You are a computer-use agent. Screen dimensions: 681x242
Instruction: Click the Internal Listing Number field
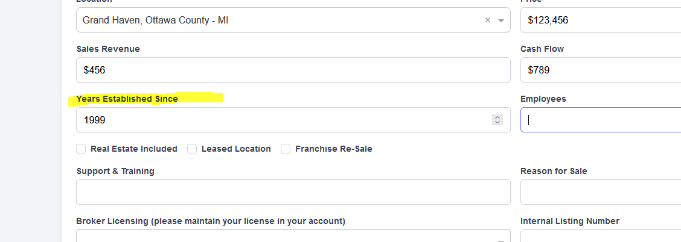pos(601,237)
